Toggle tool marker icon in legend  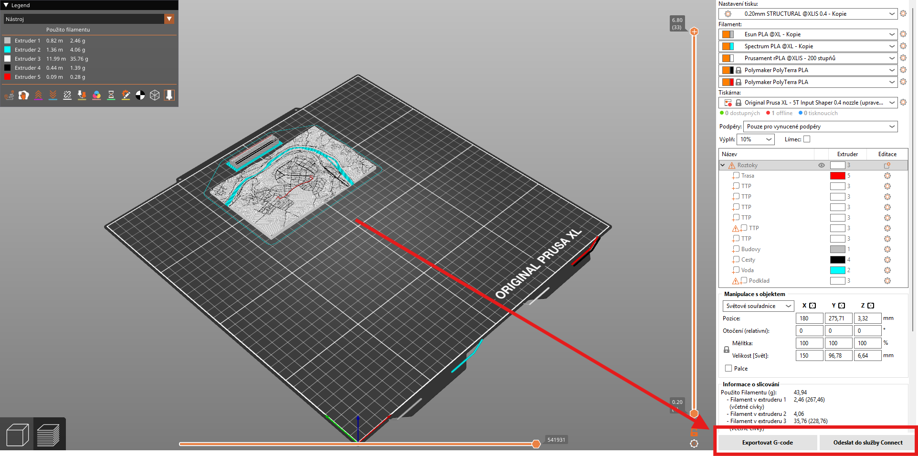pyautogui.click(x=169, y=95)
